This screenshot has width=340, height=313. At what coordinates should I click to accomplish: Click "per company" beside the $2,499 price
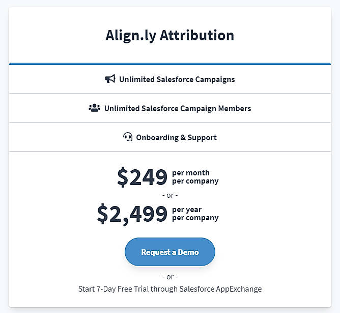pos(195,218)
